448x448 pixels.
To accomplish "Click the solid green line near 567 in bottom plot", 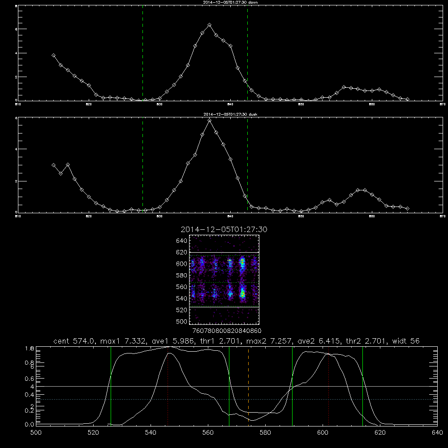I will point(229,386).
